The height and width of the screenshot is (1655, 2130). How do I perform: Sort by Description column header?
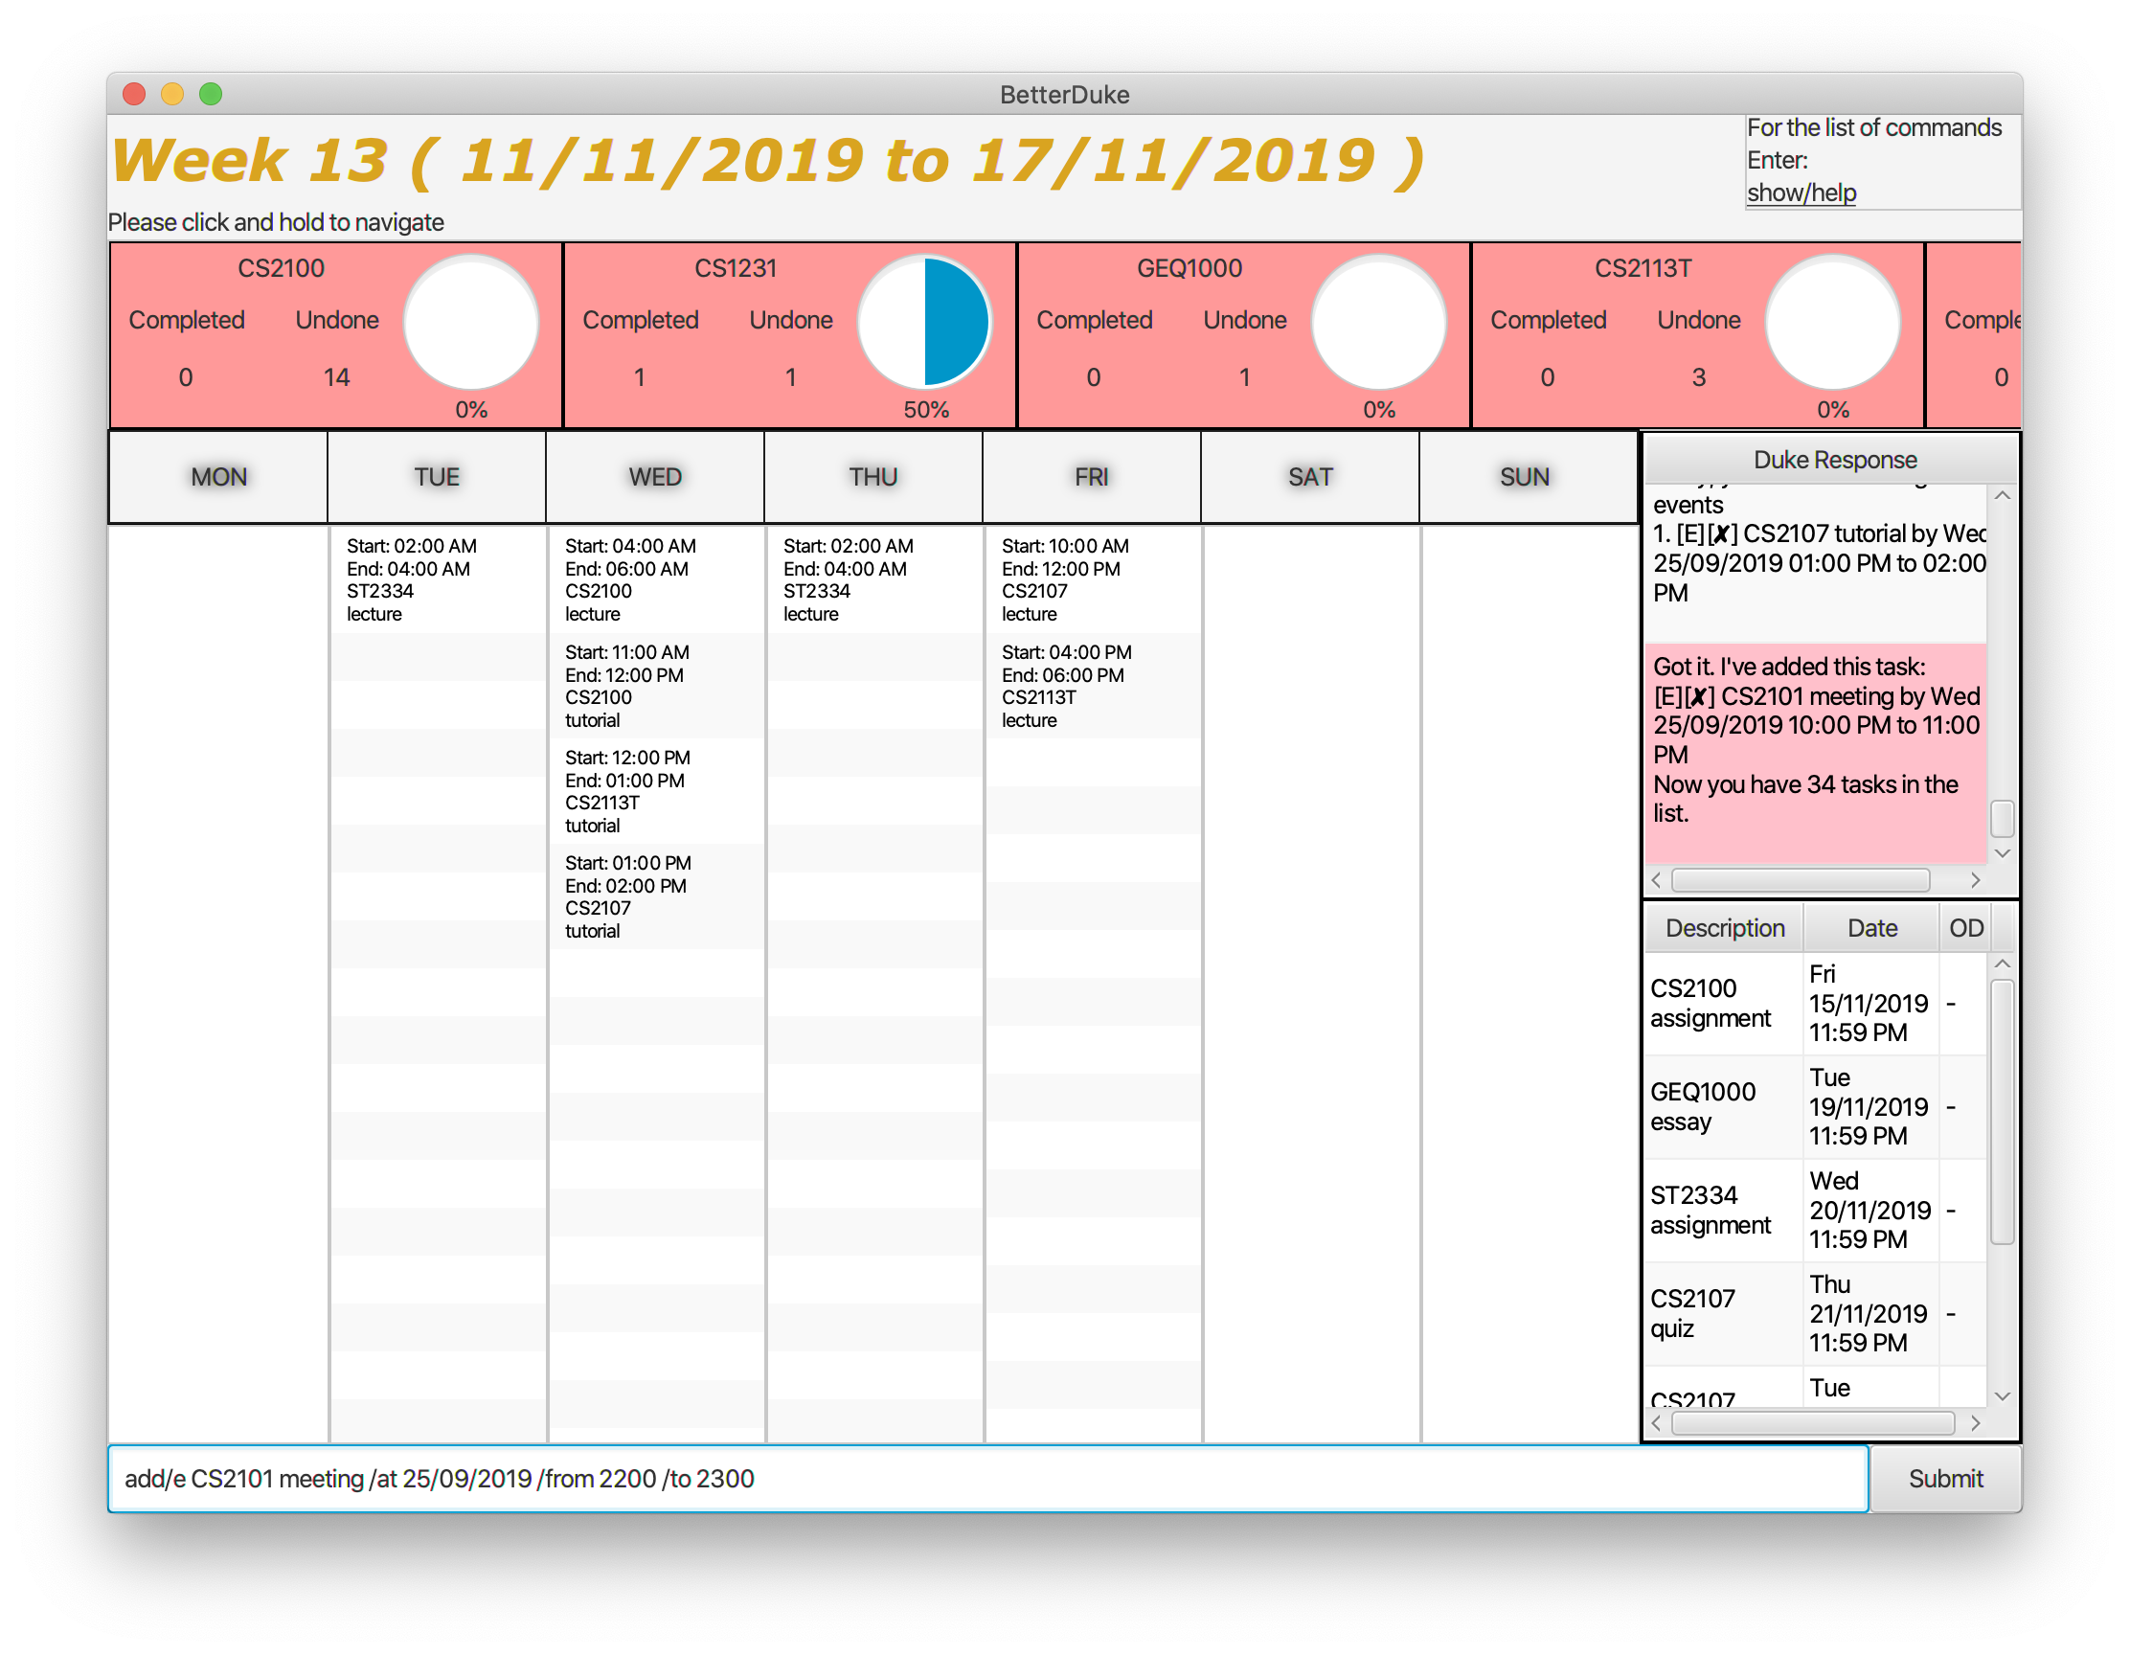click(x=1724, y=927)
